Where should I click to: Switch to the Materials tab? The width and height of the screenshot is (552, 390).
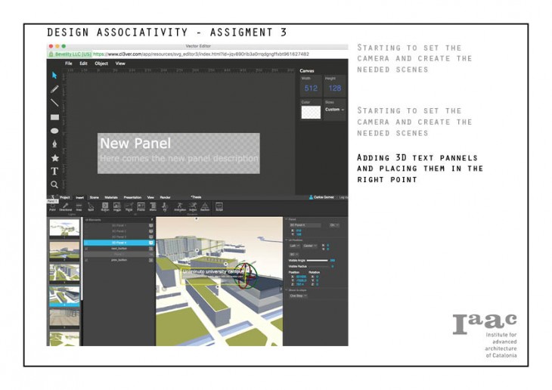112,197
